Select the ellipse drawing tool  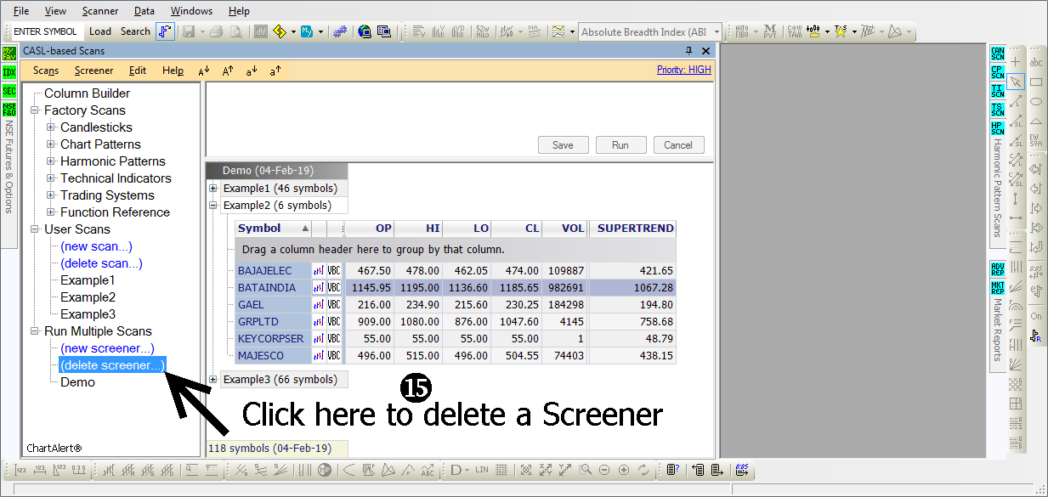(1036, 102)
